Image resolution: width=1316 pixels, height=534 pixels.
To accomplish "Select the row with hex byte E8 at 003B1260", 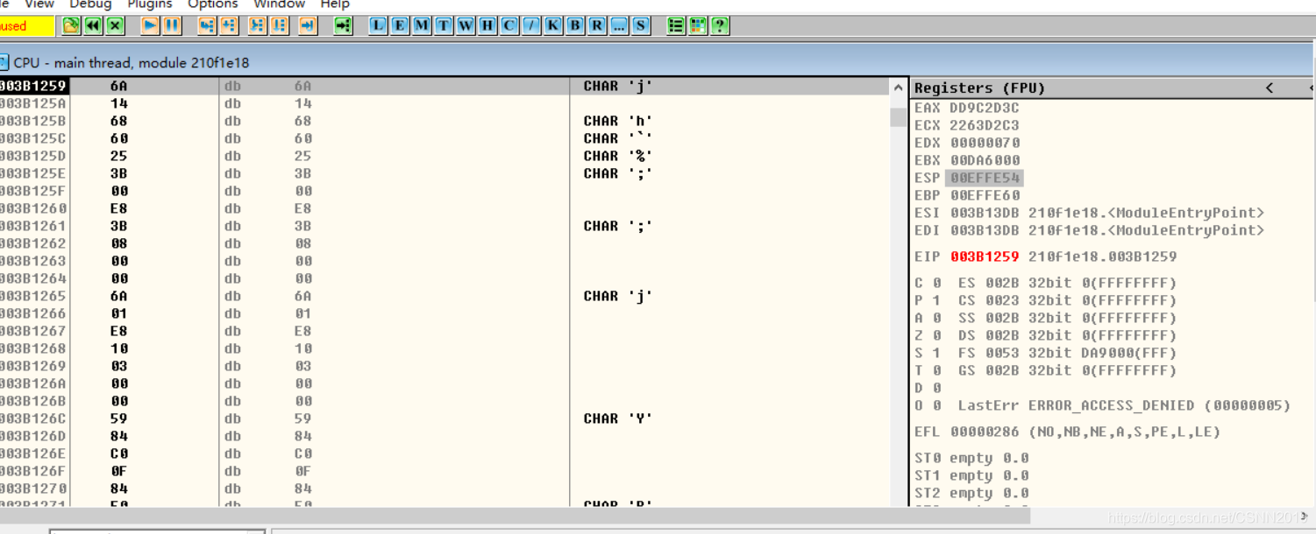I will (x=445, y=208).
